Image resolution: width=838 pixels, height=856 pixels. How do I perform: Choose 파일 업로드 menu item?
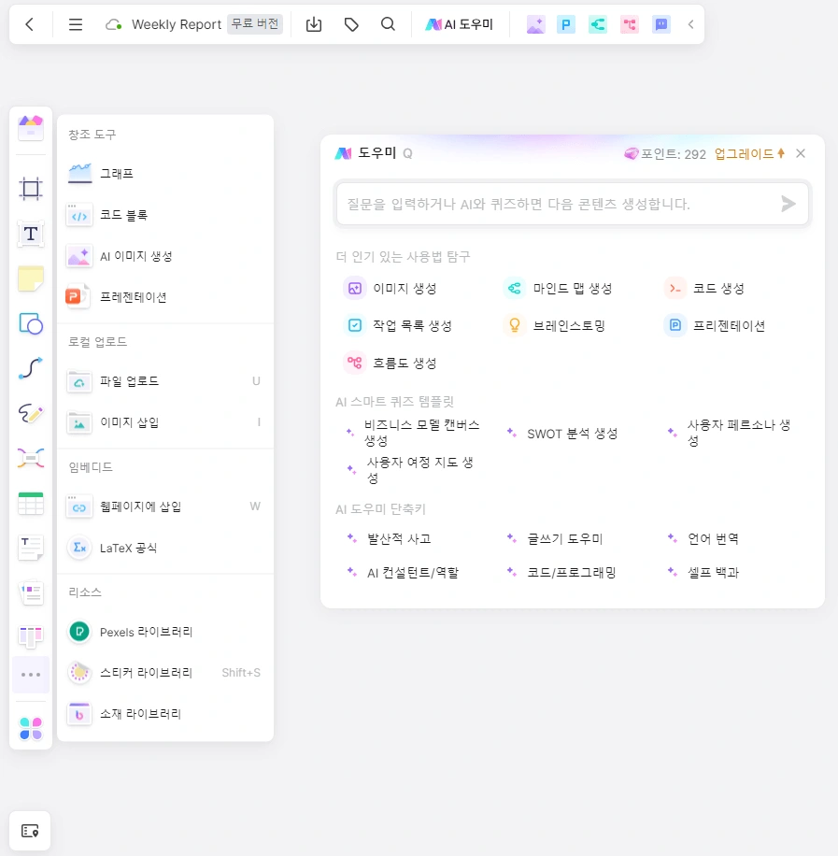165,381
